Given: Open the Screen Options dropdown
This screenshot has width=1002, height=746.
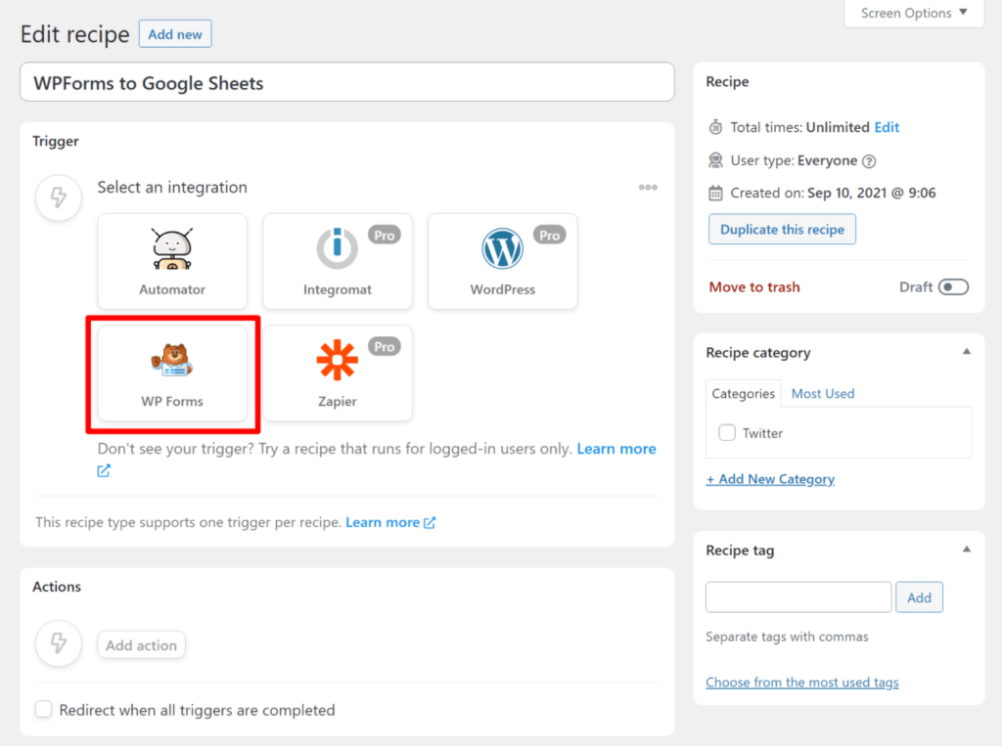Looking at the screenshot, I should [x=914, y=14].
